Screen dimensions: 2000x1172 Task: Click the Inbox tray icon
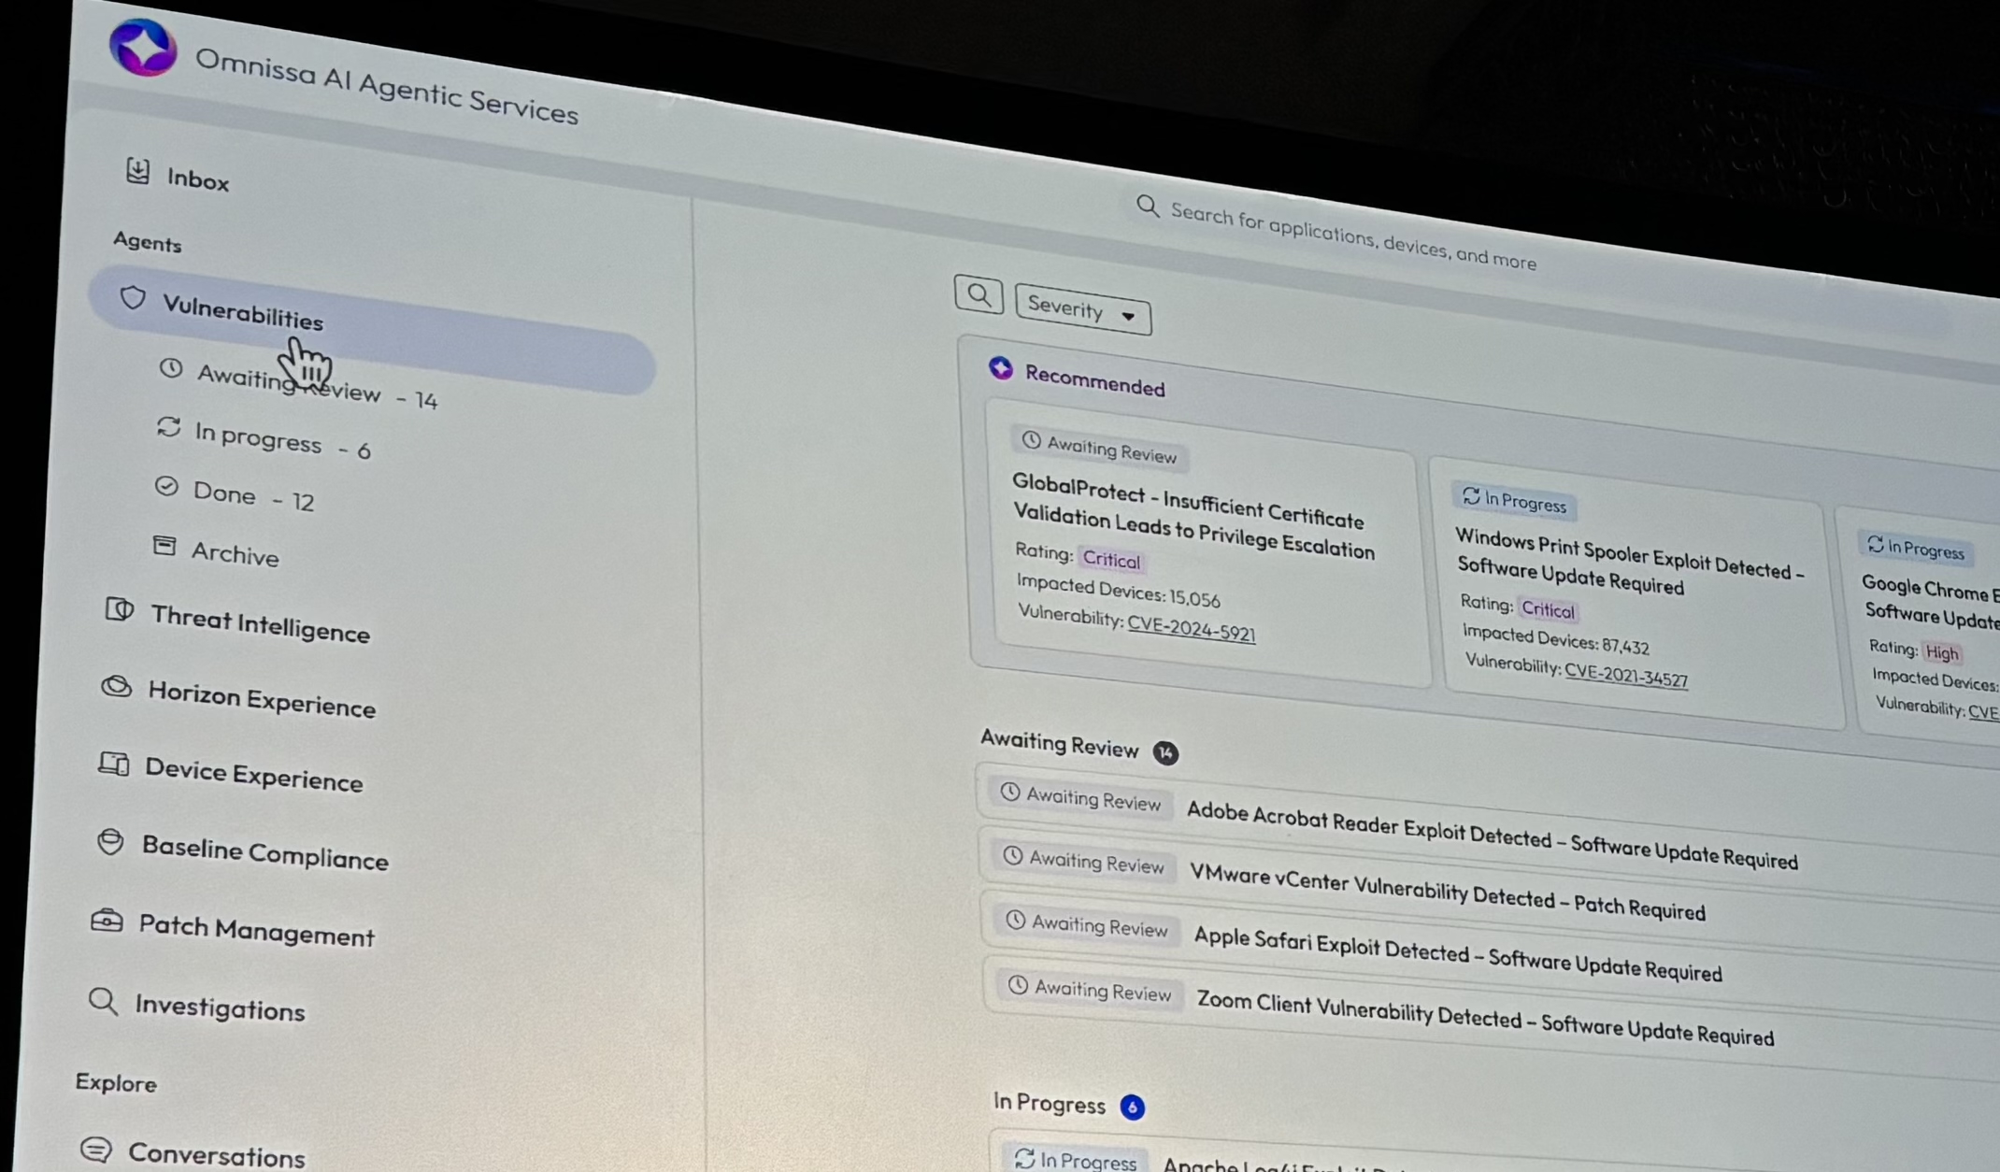(137, 171)
